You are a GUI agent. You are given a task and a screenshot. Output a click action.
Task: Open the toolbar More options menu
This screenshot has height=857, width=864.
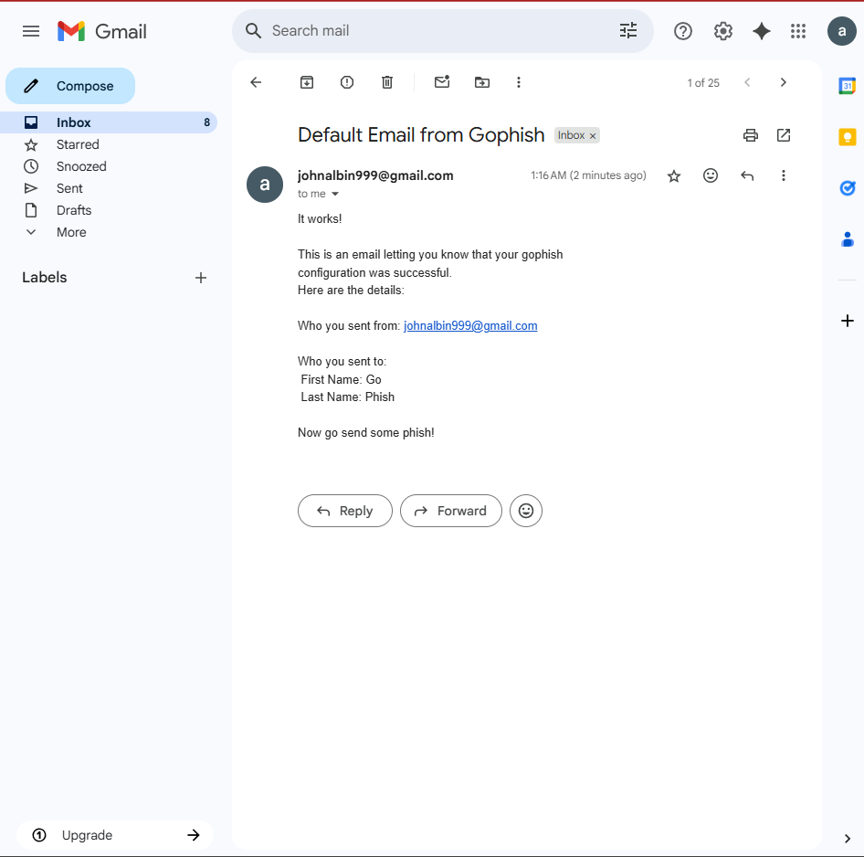(518, 82)
